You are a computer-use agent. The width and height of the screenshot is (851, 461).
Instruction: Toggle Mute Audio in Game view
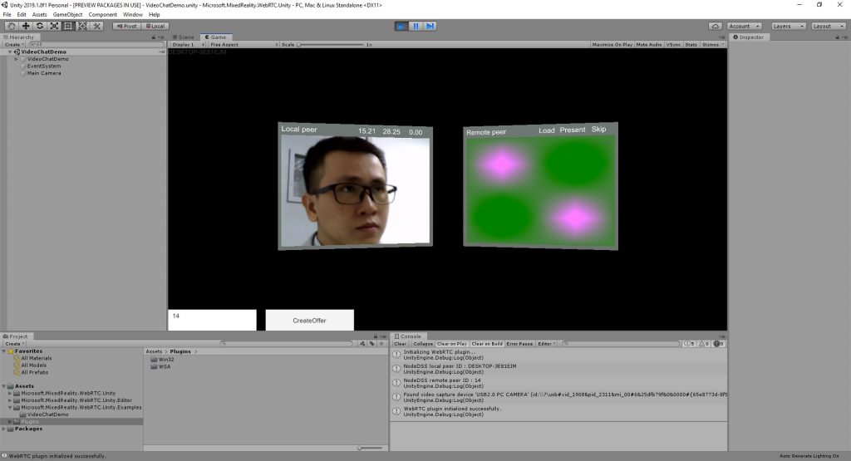click(648, 45)
